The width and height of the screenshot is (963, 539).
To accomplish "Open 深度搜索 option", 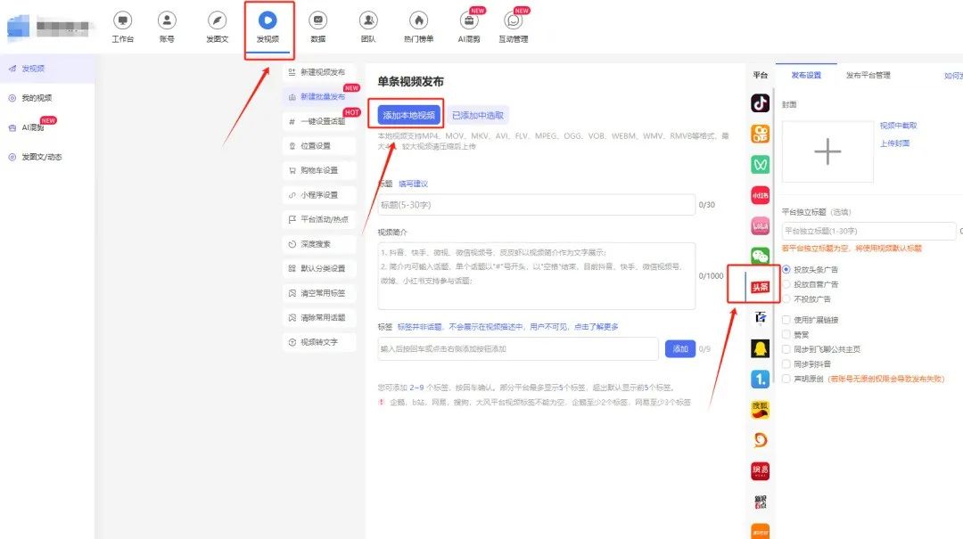I will coord(319,244).
